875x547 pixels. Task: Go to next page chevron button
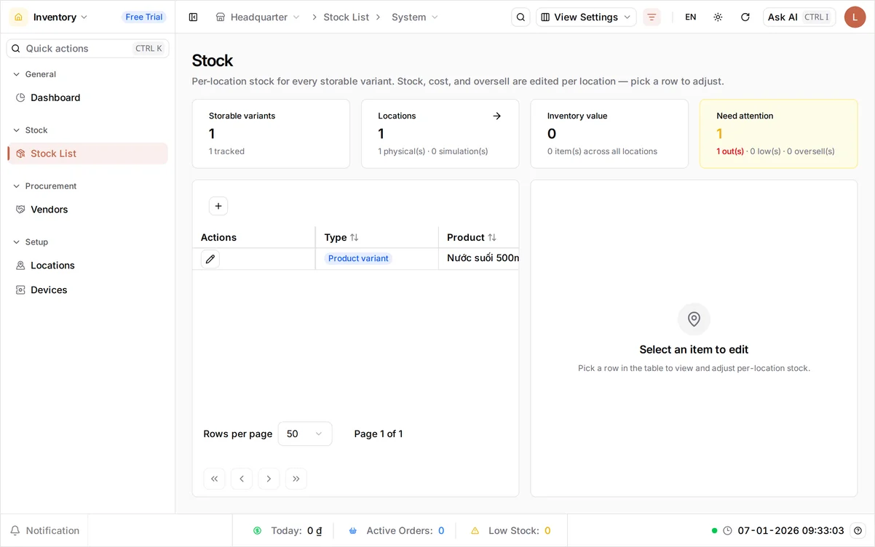click(x=269, y=479)
